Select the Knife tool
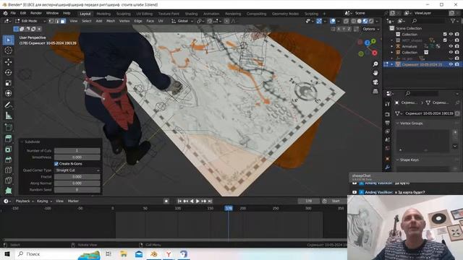Viewport: 463px width, 260px height. click(8, 180)
